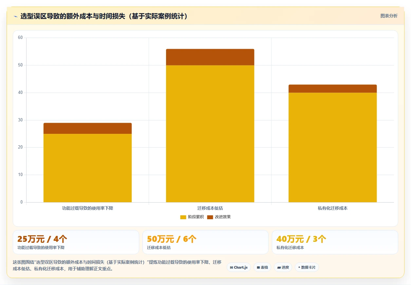Viewport: 411px width, 285px height.
Task: Click the x-axis label 私有化迁移成本
Action: (x=332, y=208)
